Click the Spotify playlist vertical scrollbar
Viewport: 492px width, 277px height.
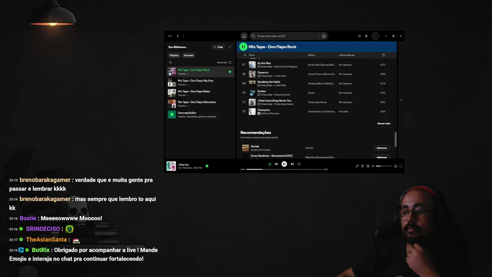[396, 139]
